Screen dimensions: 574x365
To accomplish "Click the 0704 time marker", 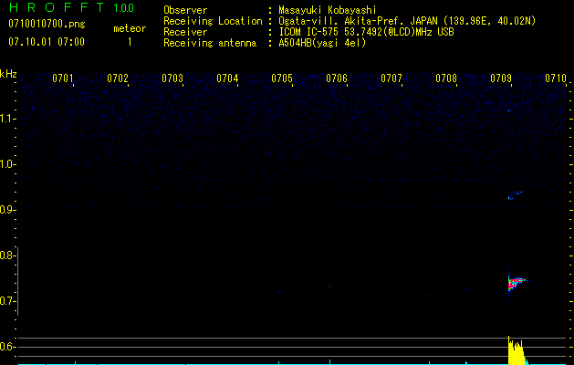I will coord(227,78).
